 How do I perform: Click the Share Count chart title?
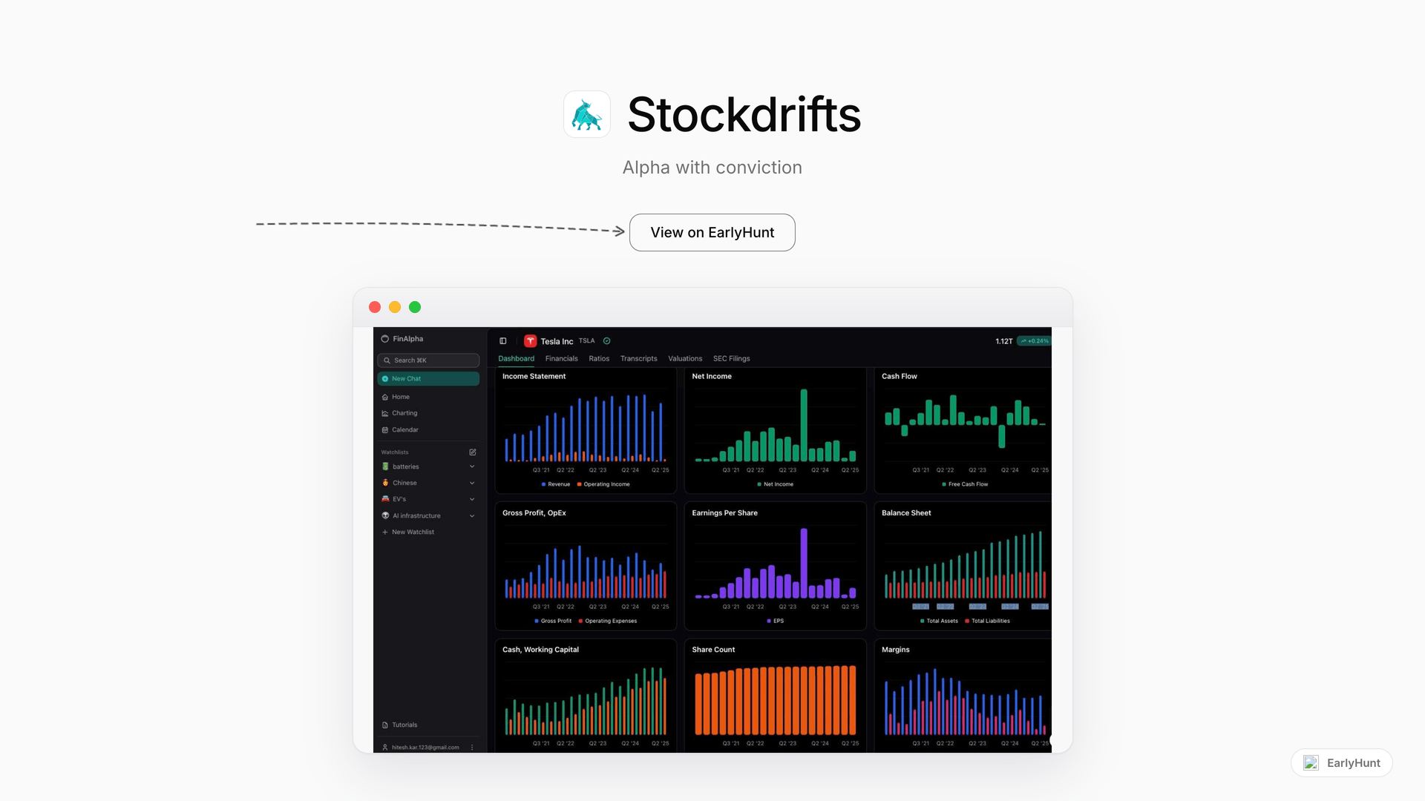tap(713, 650)
